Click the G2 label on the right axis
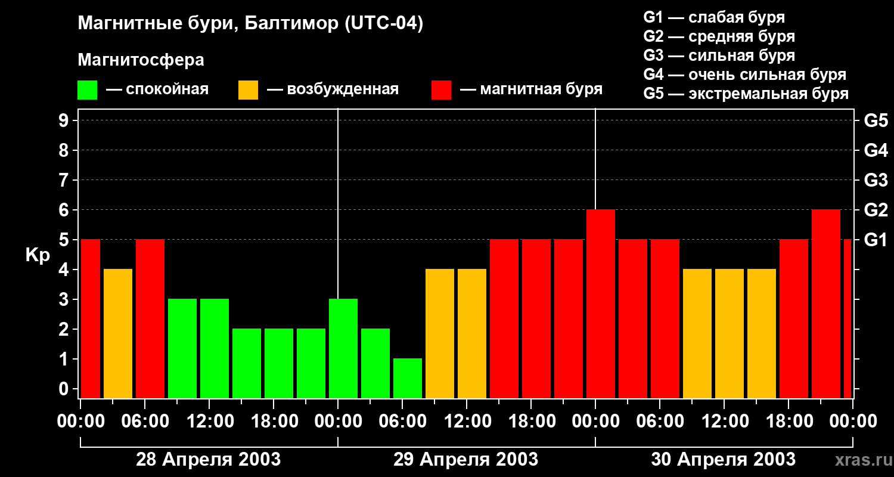This screenshot has height=477, width=894. (x=876, y=210)
